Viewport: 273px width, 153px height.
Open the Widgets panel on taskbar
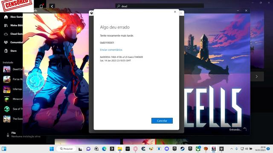click(x=4, y=149)
